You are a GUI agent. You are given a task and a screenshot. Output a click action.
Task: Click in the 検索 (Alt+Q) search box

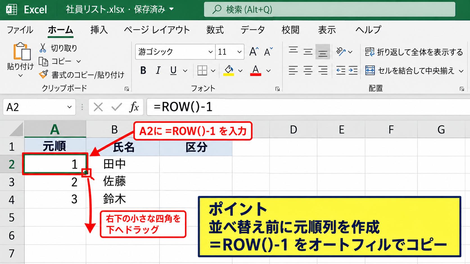point(329,10)
